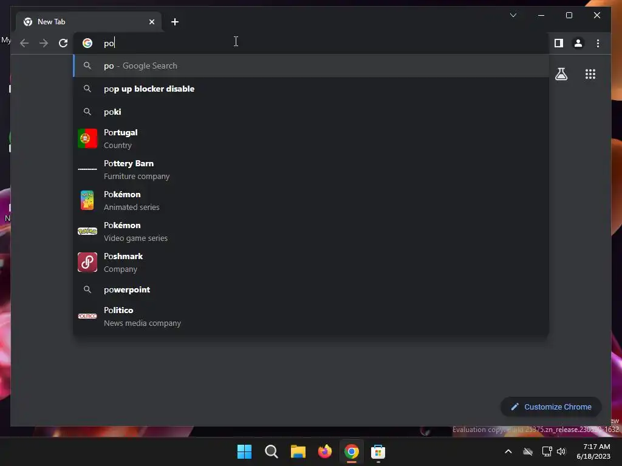Open the Windows Start menu
This screenshot has width=622, height=466.
point(244,451)
